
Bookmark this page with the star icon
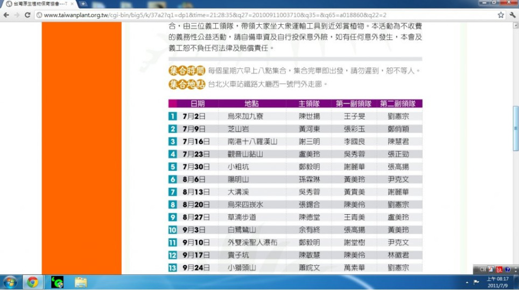(x=501, y=15)
